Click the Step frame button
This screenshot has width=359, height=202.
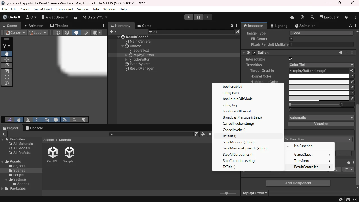click(x=208, y=17)
